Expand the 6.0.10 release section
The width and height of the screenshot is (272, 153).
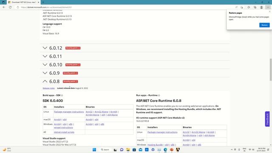coord(45,65)
